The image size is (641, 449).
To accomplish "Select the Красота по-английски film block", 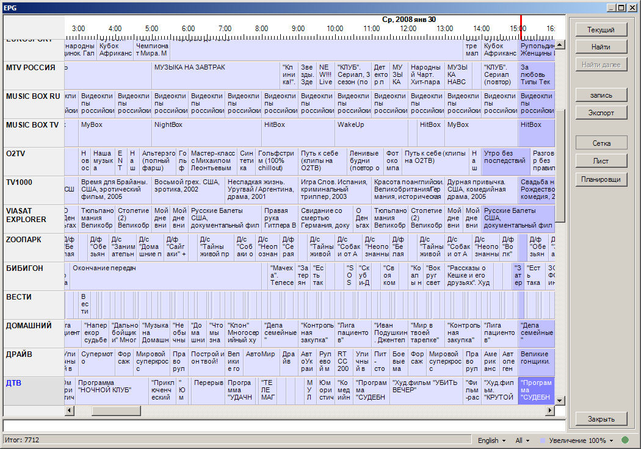I will point(408,190).
